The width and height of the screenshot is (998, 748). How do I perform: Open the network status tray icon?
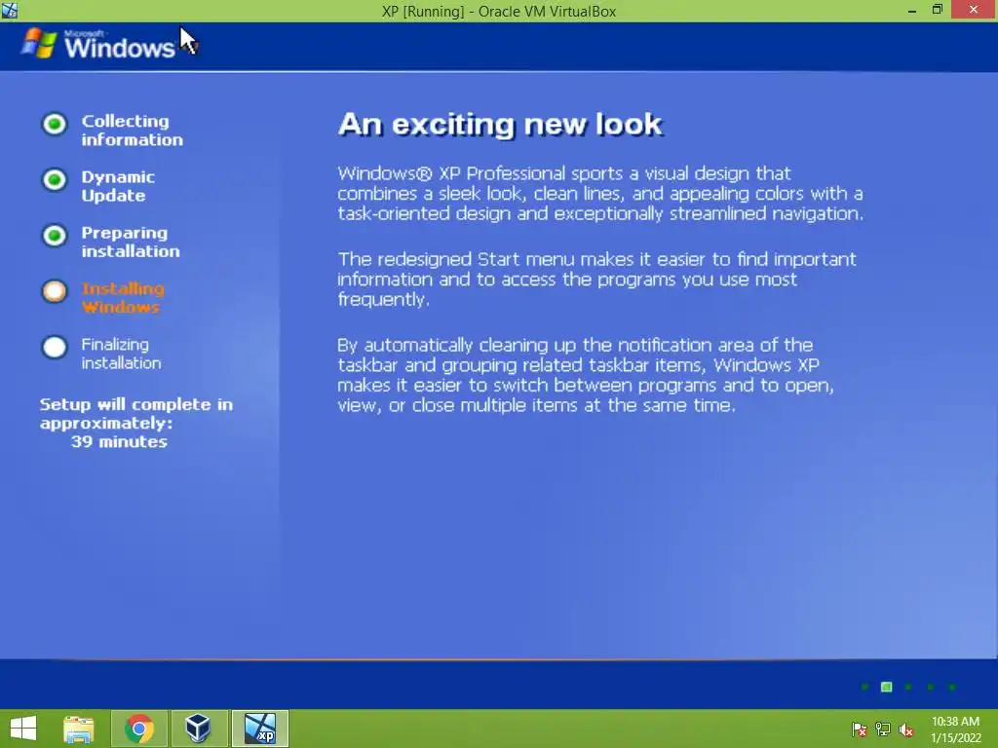883,729
